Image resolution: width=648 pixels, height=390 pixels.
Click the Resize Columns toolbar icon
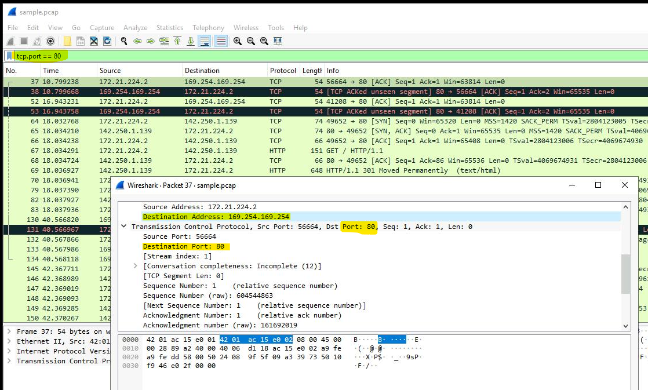click(x=278, y=41)
